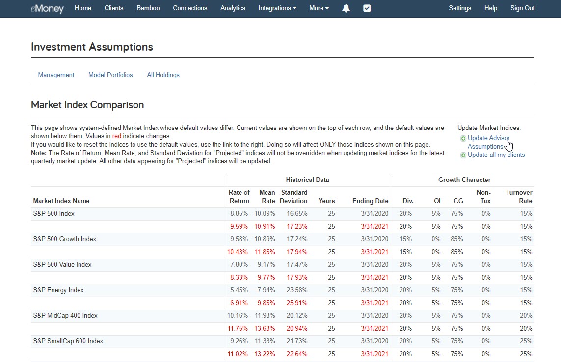
Task: Click the 7.80% rate of return value
Action: [x=239, y=265]
